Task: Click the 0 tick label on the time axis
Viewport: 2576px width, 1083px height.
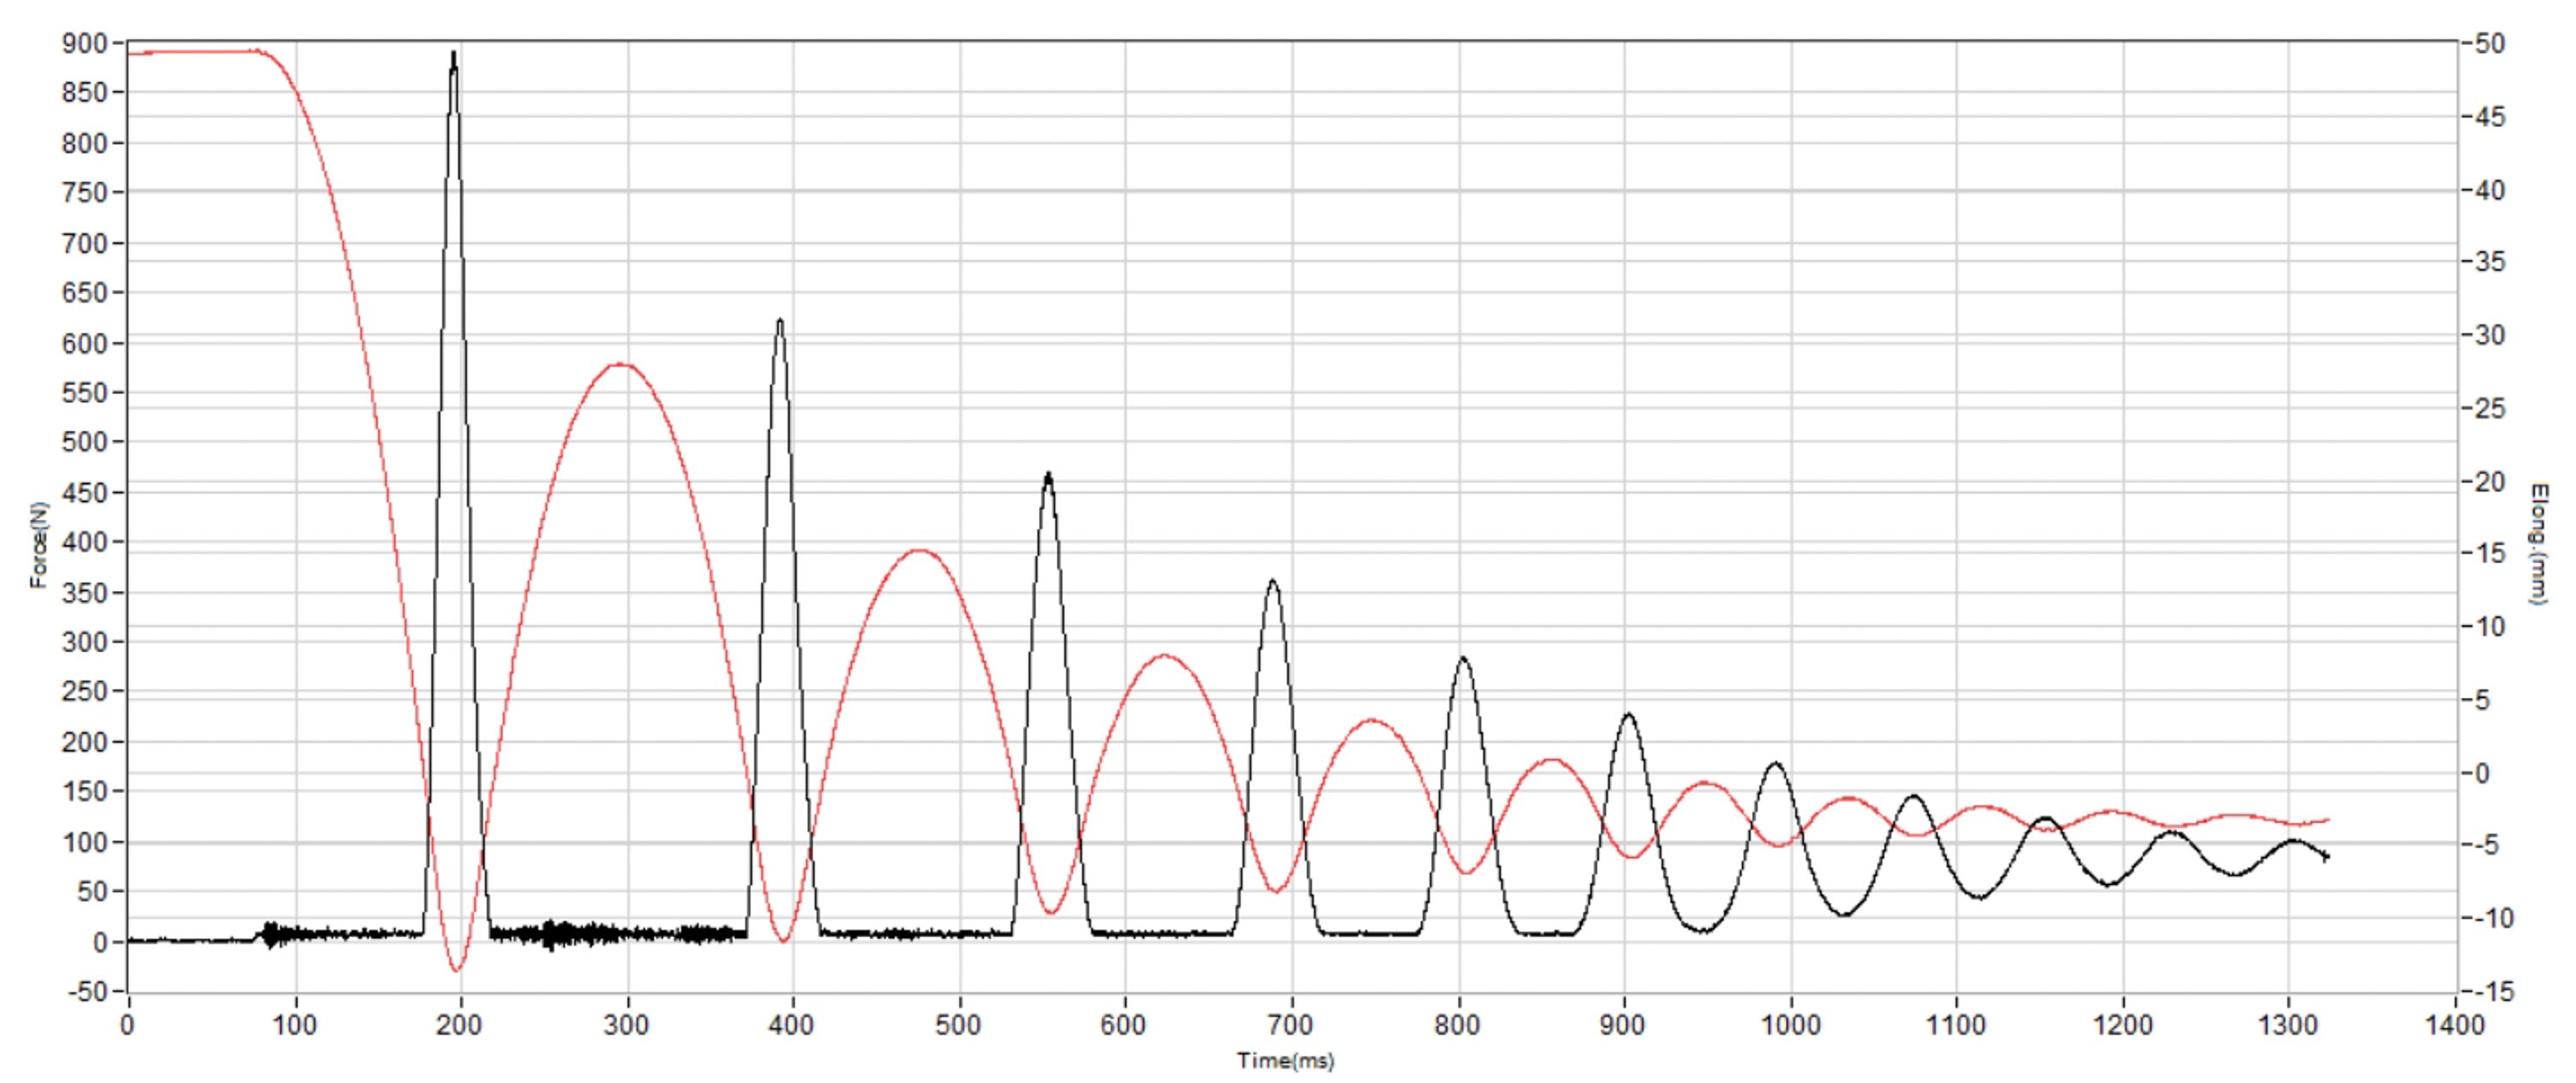Action: pyautogui.click(x=127, y=1025)
